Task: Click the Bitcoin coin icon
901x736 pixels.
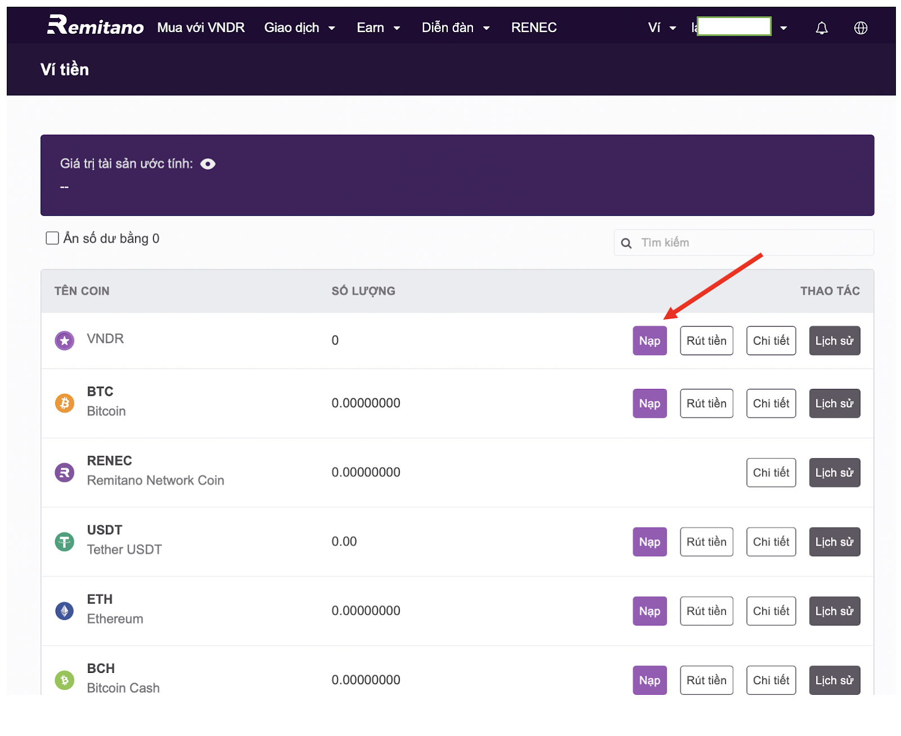Action: pos(65,403)
